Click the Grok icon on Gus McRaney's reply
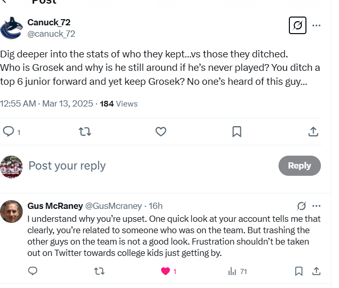Image resolution: width=339 pixels, height=288 pixels. click(x=302, y=206)
